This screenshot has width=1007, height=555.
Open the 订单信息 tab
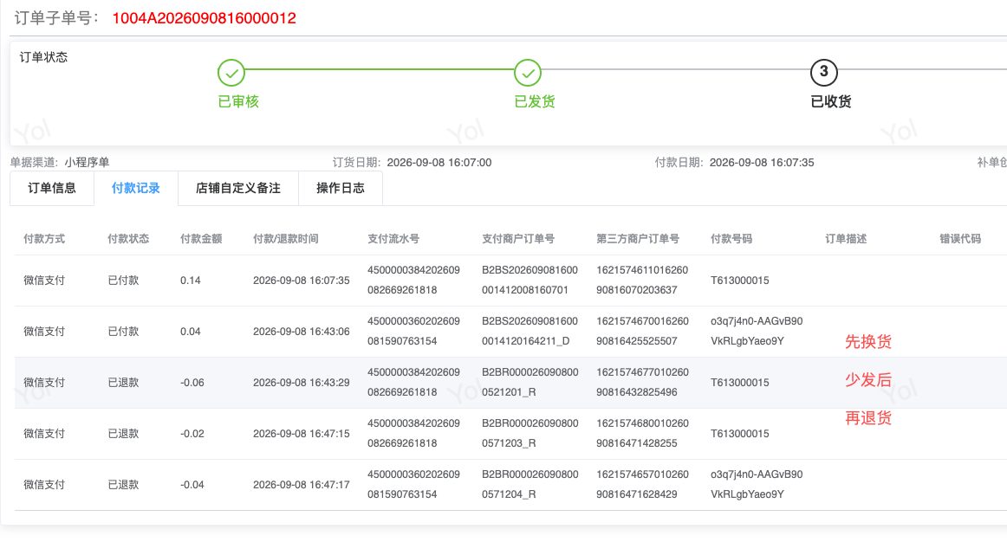tap(52, 188)
